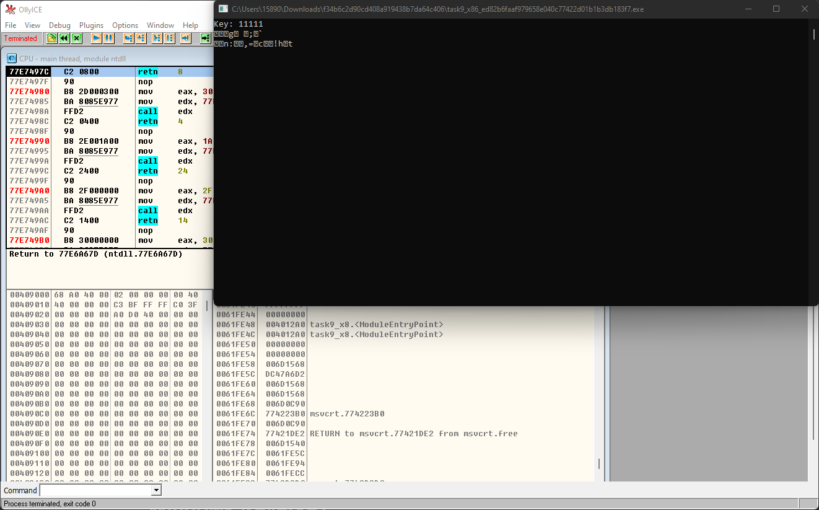Viewport: 819px width, 510px height.
Task: Select stack row 0061FE5C value DC47A6D2
Action: (x=404, y=374)
